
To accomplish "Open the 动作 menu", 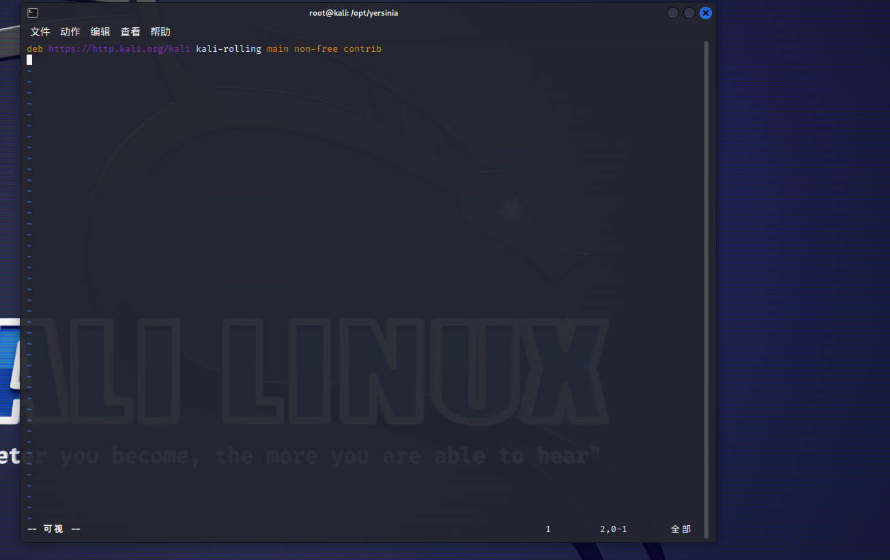I will [70, 32].
